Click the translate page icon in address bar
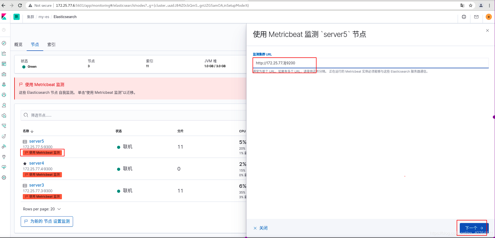 462,5
